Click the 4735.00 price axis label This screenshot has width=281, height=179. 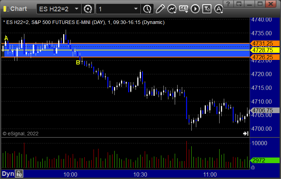(x=262, y=33)
